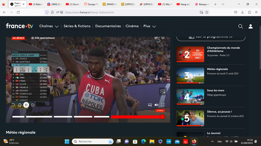
Task: Open France 5 Silence, ça pousse thumbnail
Action: 190,118
